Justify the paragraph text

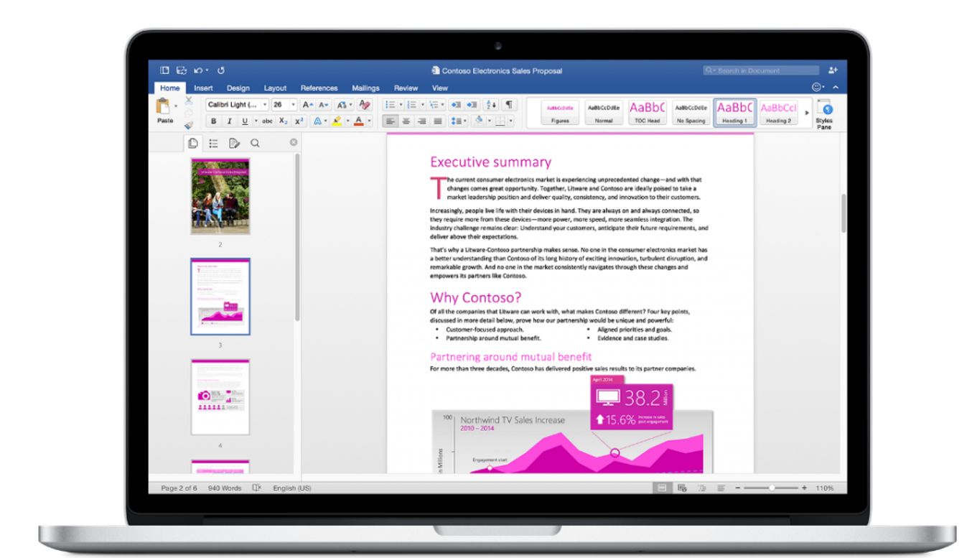pos(438,121)
